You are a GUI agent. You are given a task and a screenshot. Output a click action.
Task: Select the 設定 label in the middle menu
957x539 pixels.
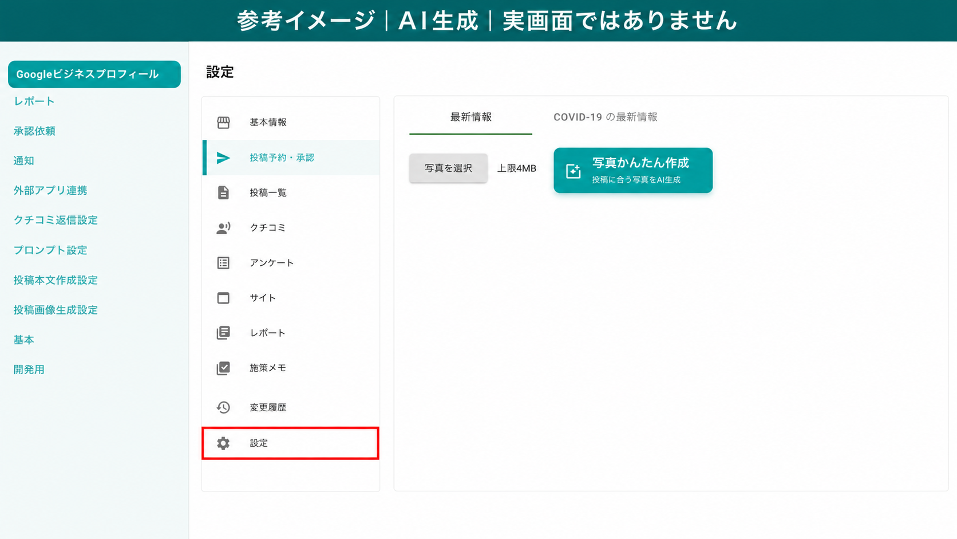pyautogui.click(x=259, y=443)
